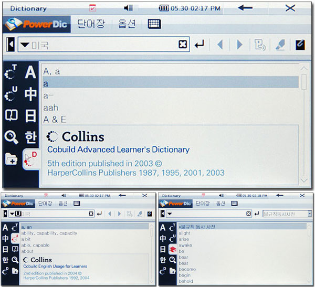Select 'able, capable' entry in the English Usage screen
The width and height of the screenshot is (315, 288).
85,245
